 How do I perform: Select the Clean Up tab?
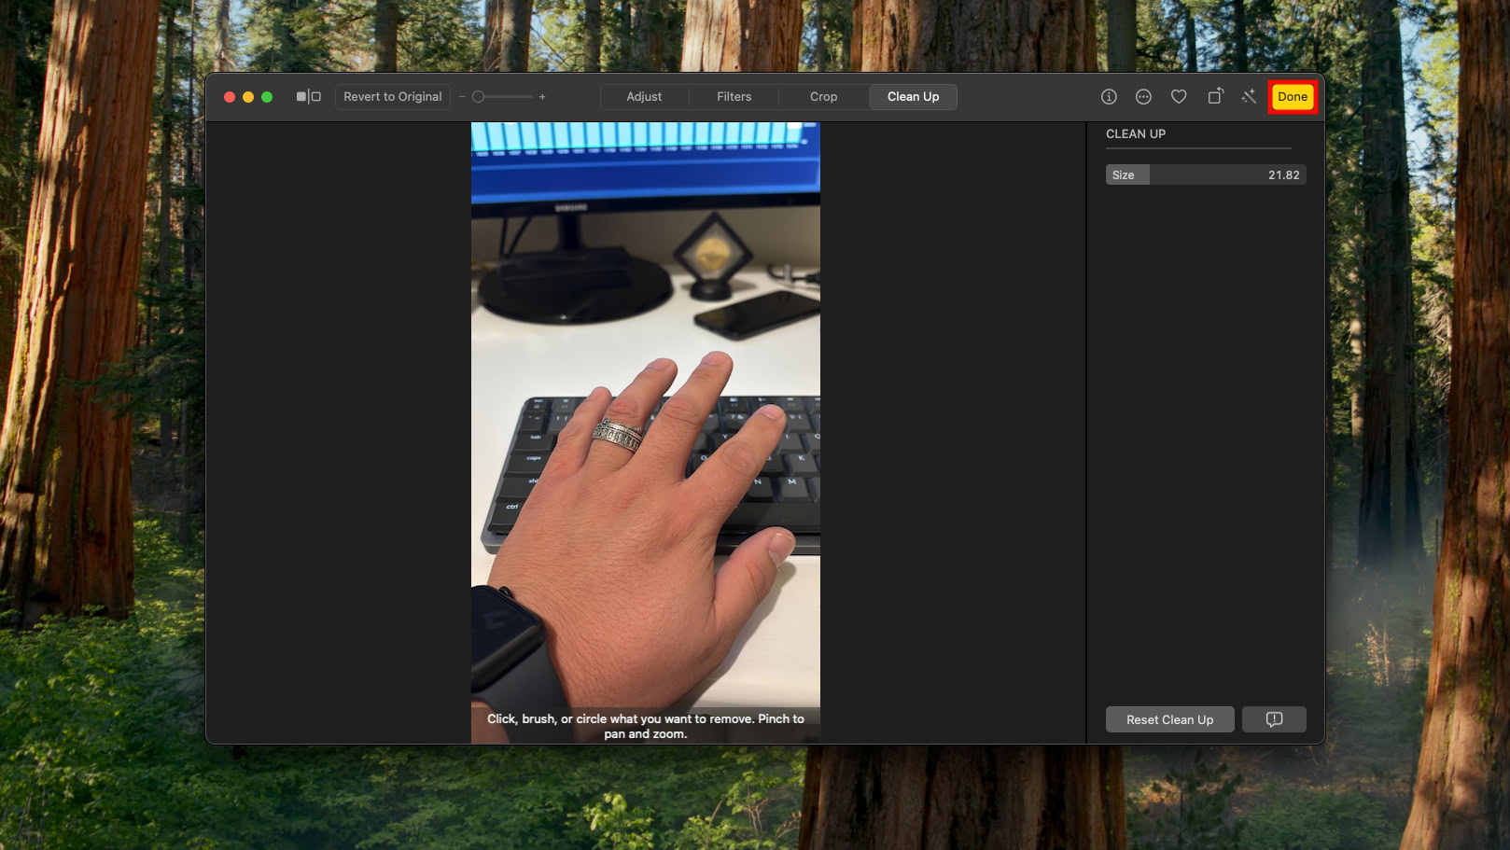coord(913,97)
